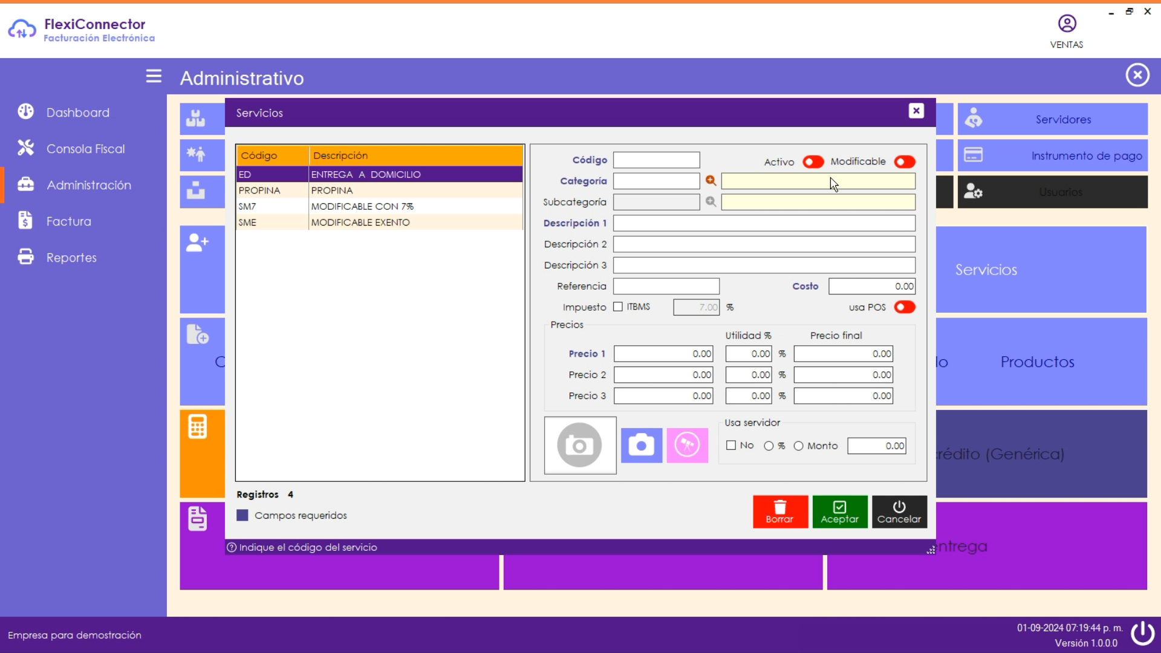Click the Servidores tile icon

tap(974, 119)
